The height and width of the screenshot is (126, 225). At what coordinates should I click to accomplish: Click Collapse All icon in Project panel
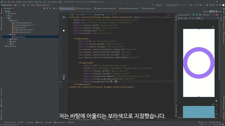50,8
